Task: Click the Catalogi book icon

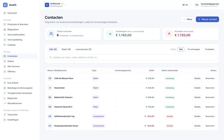Action: 5,45
